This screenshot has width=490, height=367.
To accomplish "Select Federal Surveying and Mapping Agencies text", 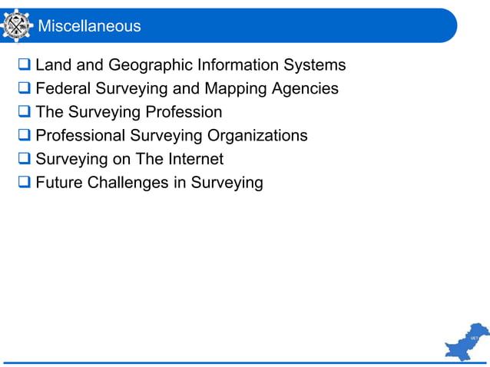I will tap(187, 89).
